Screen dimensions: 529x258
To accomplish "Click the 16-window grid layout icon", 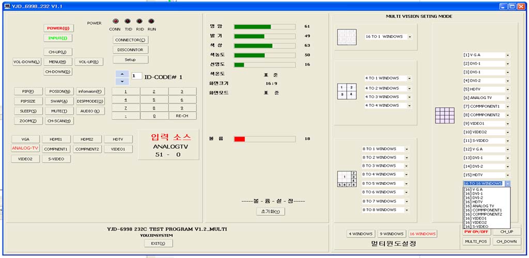I will tap(344, 37).
